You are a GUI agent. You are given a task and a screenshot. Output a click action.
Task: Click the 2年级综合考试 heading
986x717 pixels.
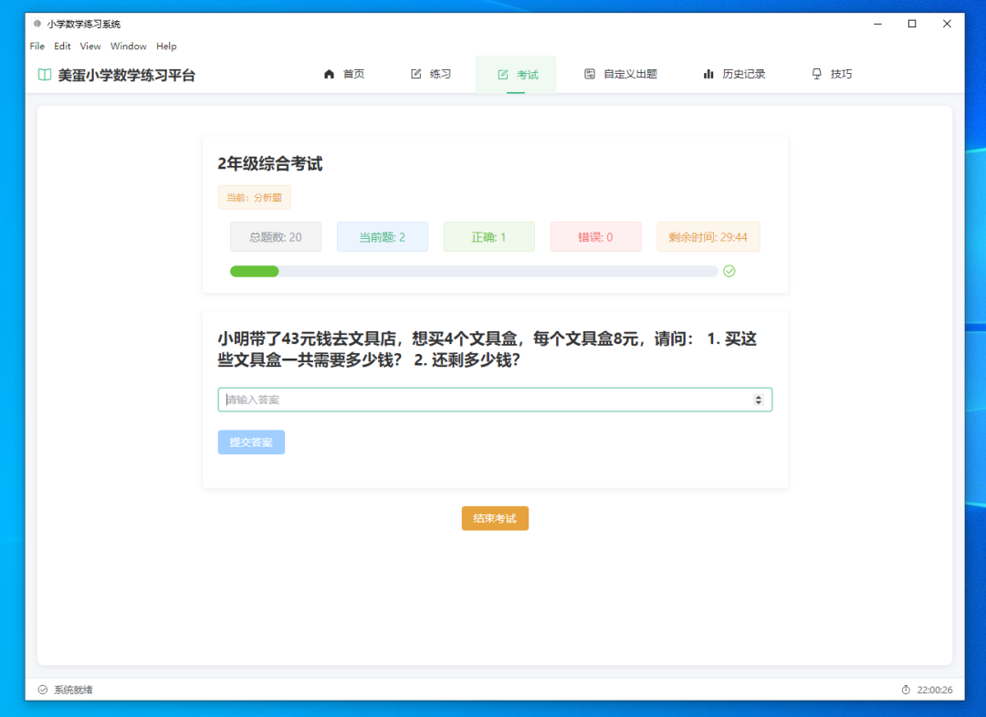click(x=269, y=164)
